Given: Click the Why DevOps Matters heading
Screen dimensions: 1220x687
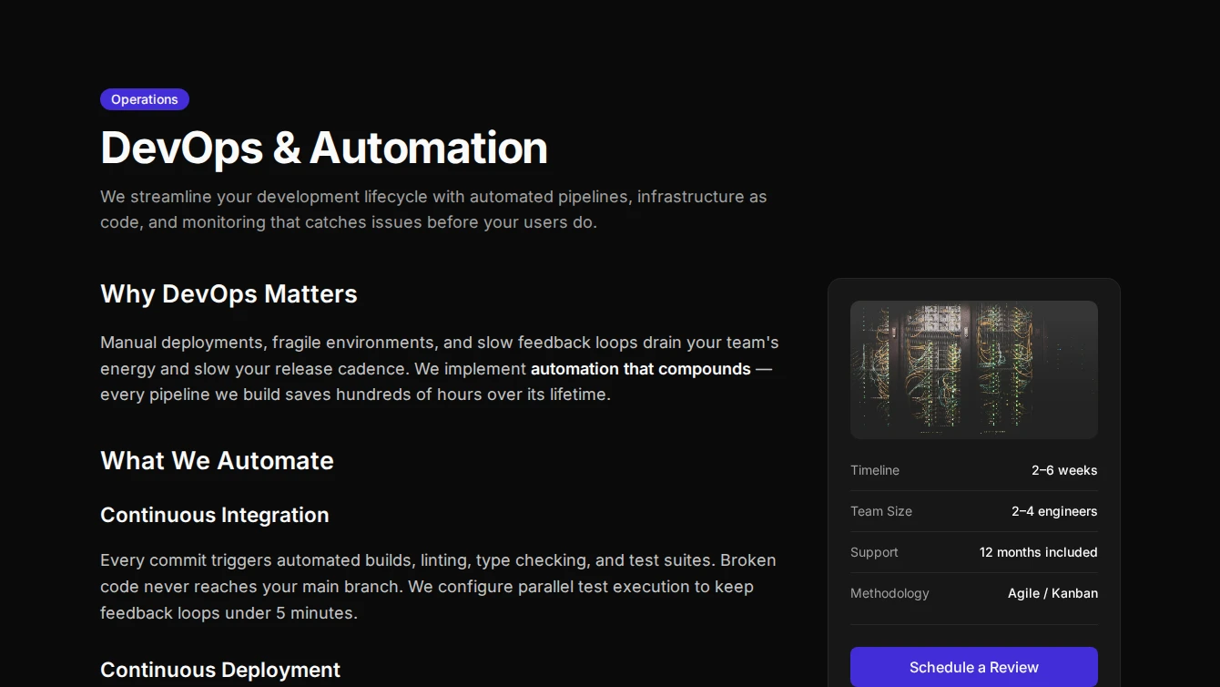Looking at the screenshot, I should pyautogui.click(x=229, y=293).
